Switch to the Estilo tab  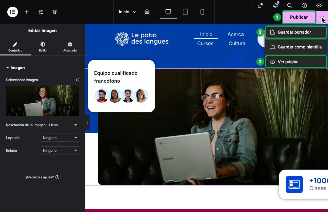tap(43, 47)
